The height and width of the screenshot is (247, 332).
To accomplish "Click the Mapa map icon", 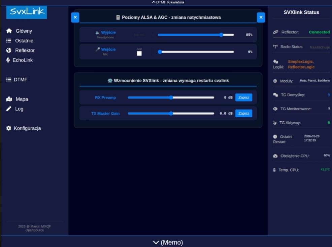I will point(9,99).
